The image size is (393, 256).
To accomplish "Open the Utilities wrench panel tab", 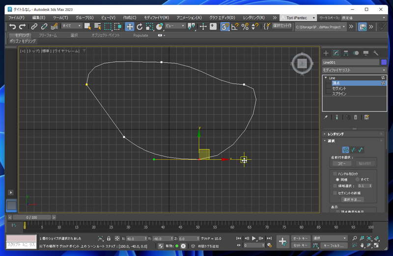I will (x=376, y=53).
